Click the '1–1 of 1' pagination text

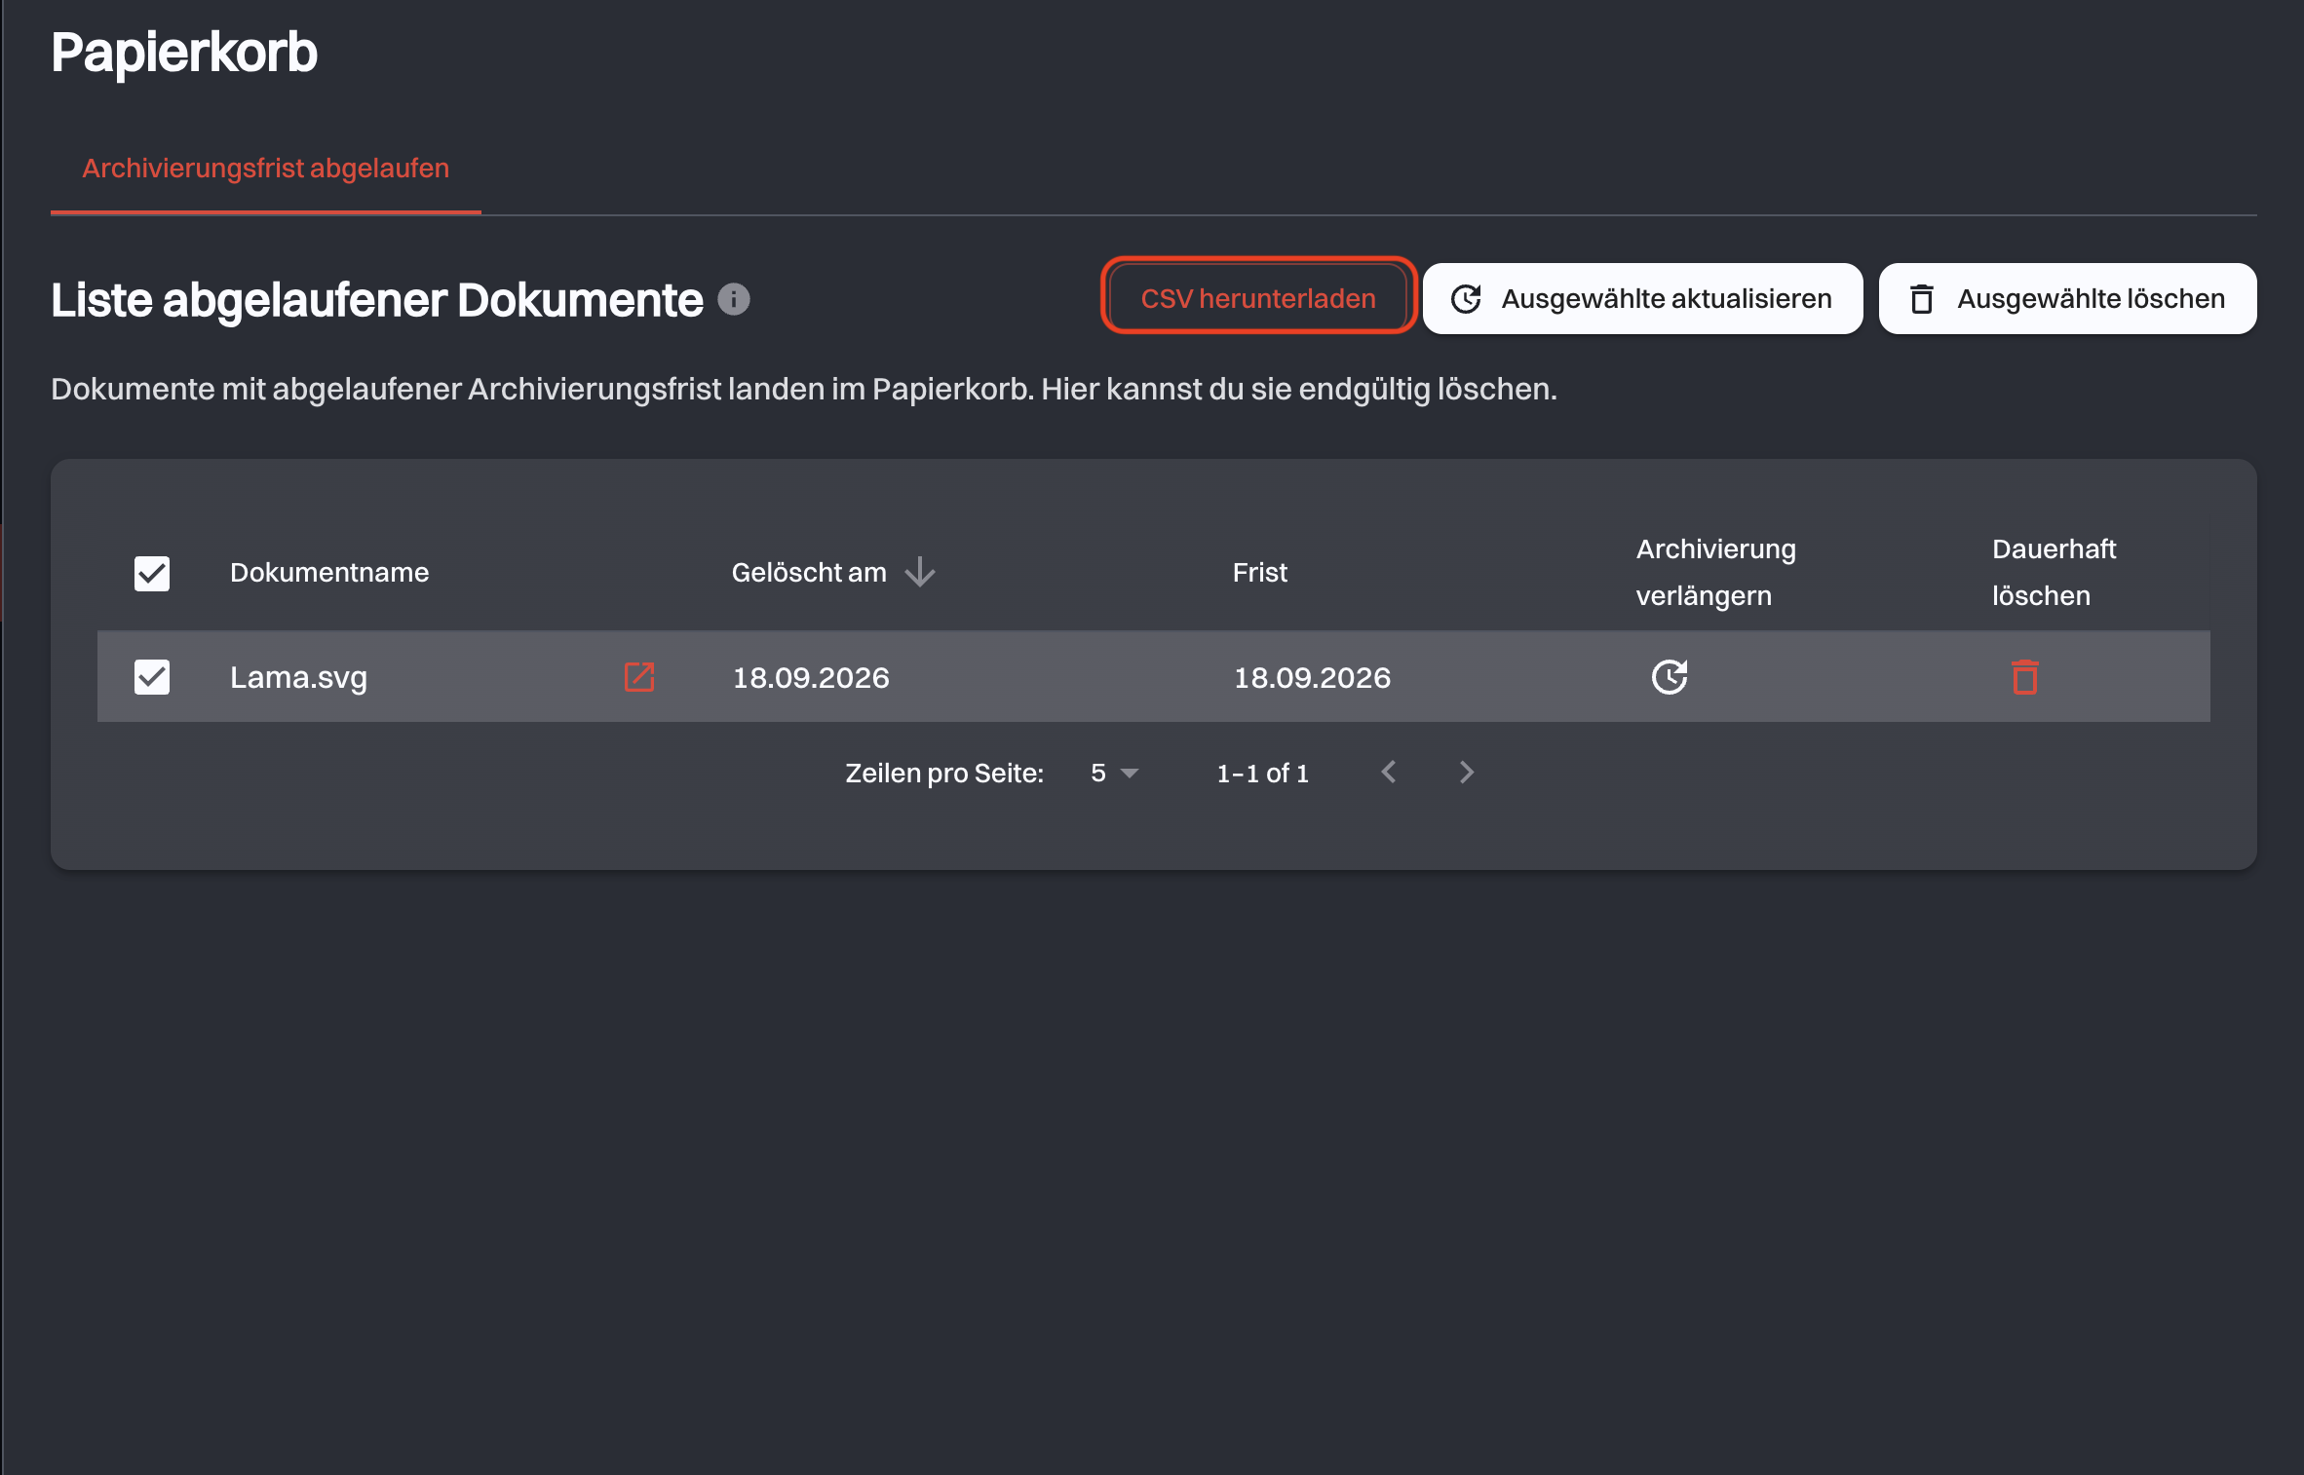[x=1262, y=774]
